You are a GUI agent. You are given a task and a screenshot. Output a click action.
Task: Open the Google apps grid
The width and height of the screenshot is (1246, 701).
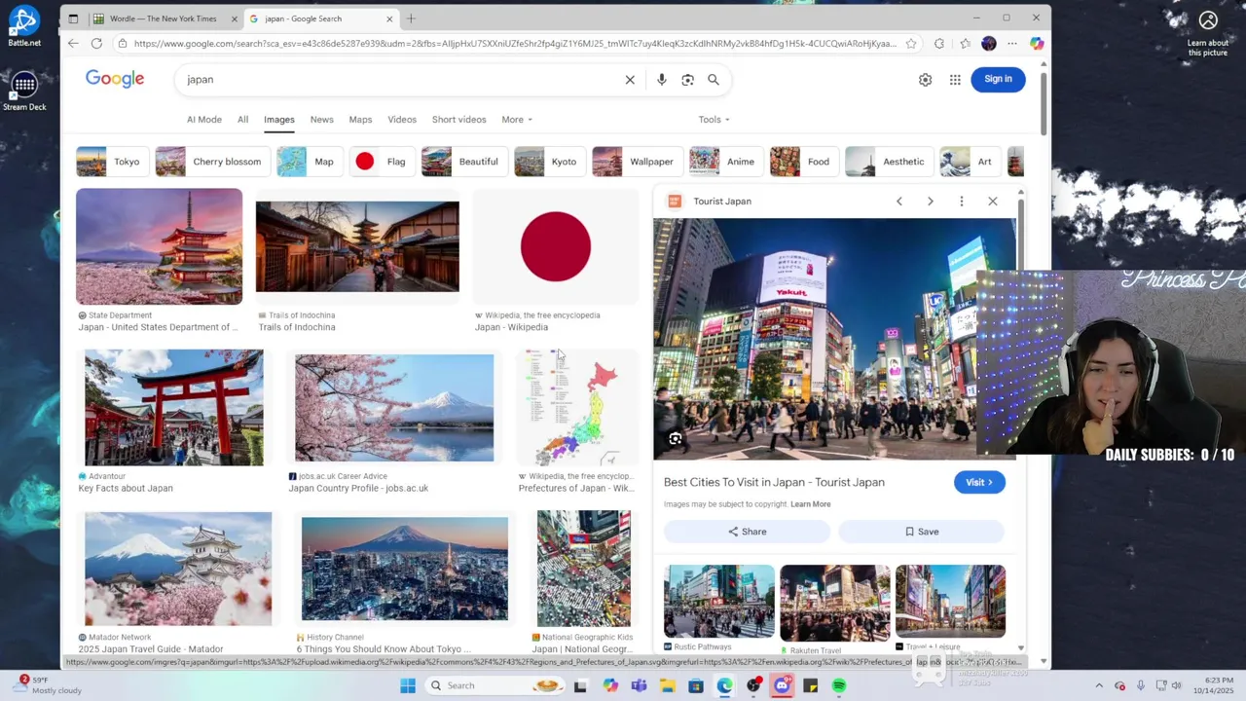tap(955, 80)
